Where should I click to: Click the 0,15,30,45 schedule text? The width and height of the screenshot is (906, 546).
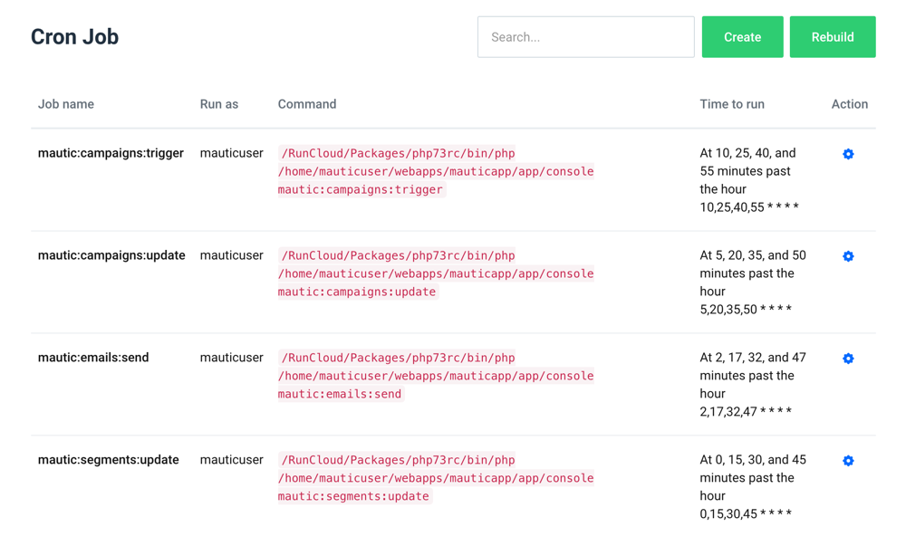click(746, 513)
